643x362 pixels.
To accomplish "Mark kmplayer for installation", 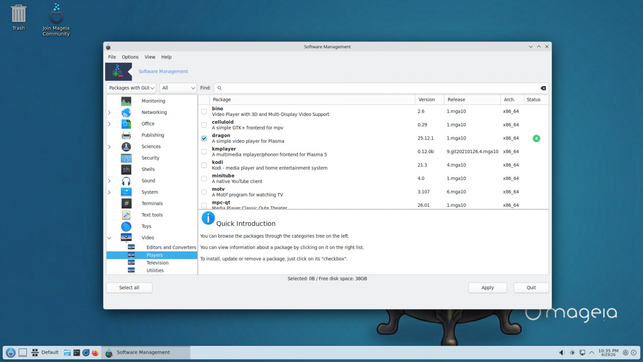I will (x=204, y=152).
